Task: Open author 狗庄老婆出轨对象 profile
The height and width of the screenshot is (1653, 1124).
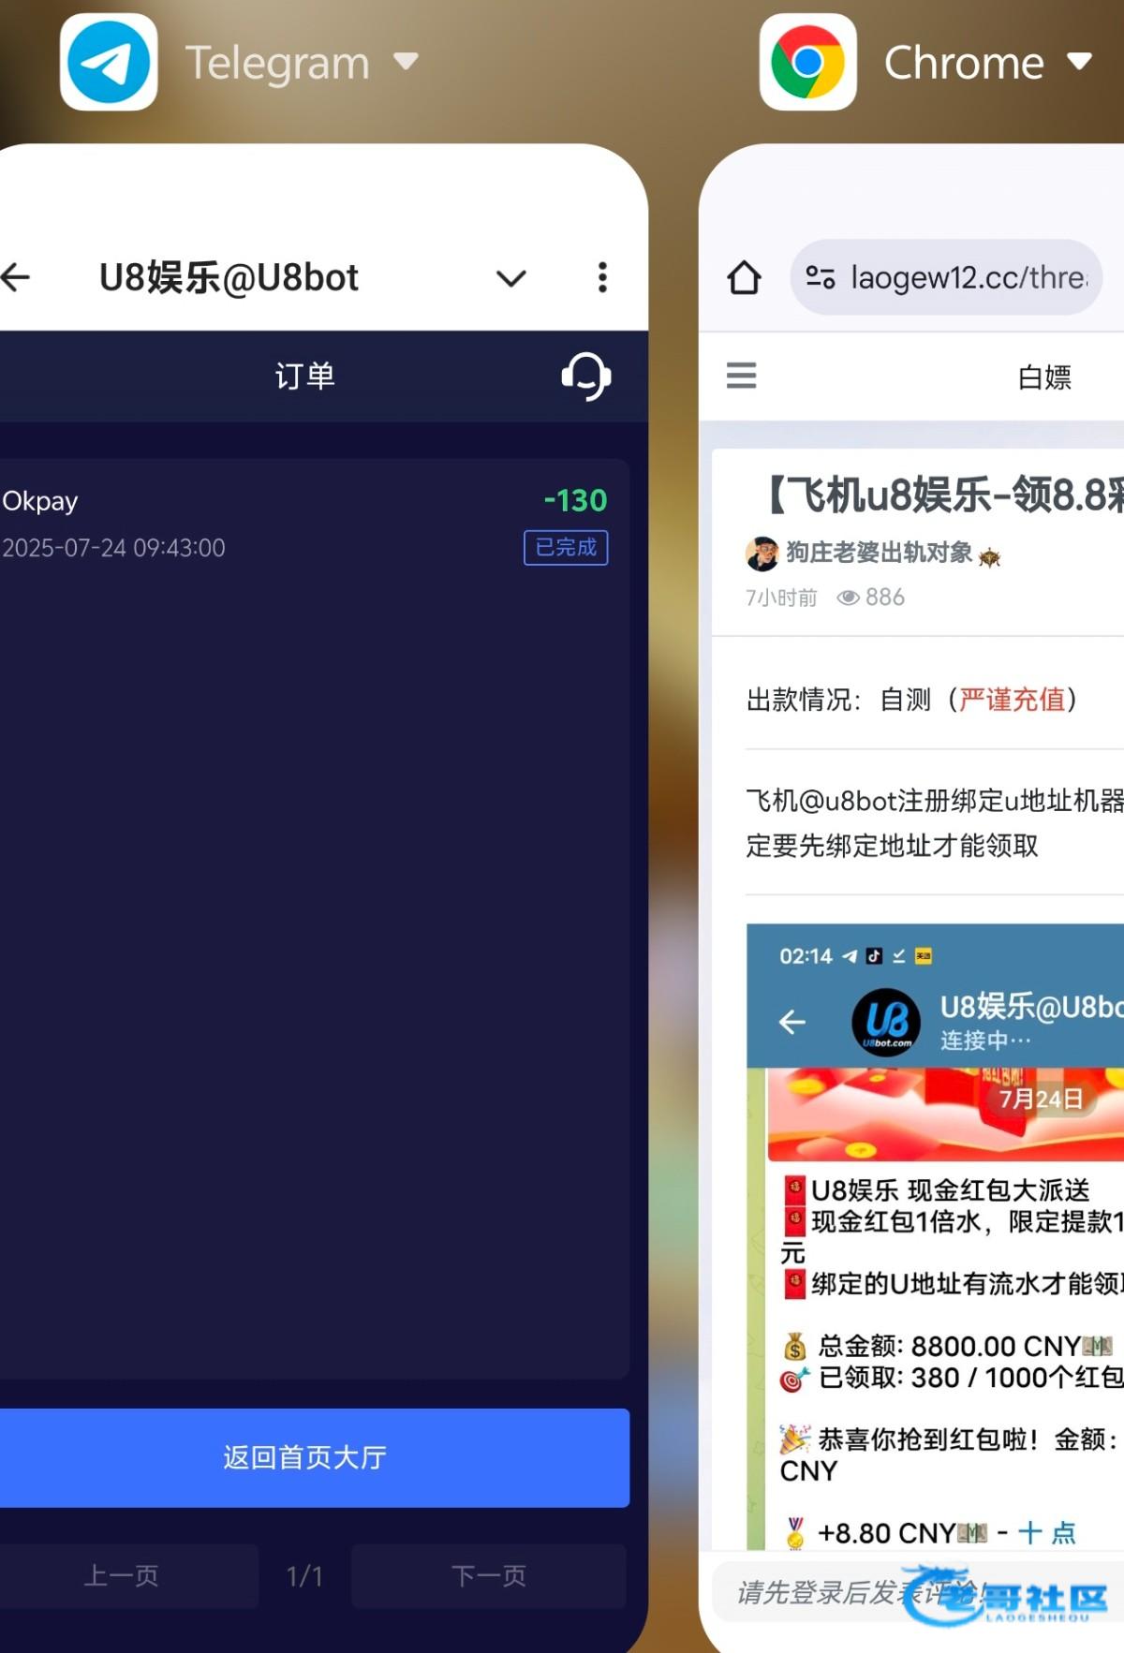Action: (x=878, y=553)
